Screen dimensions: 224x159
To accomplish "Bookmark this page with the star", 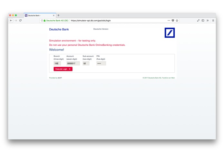I will click(177, 21).
